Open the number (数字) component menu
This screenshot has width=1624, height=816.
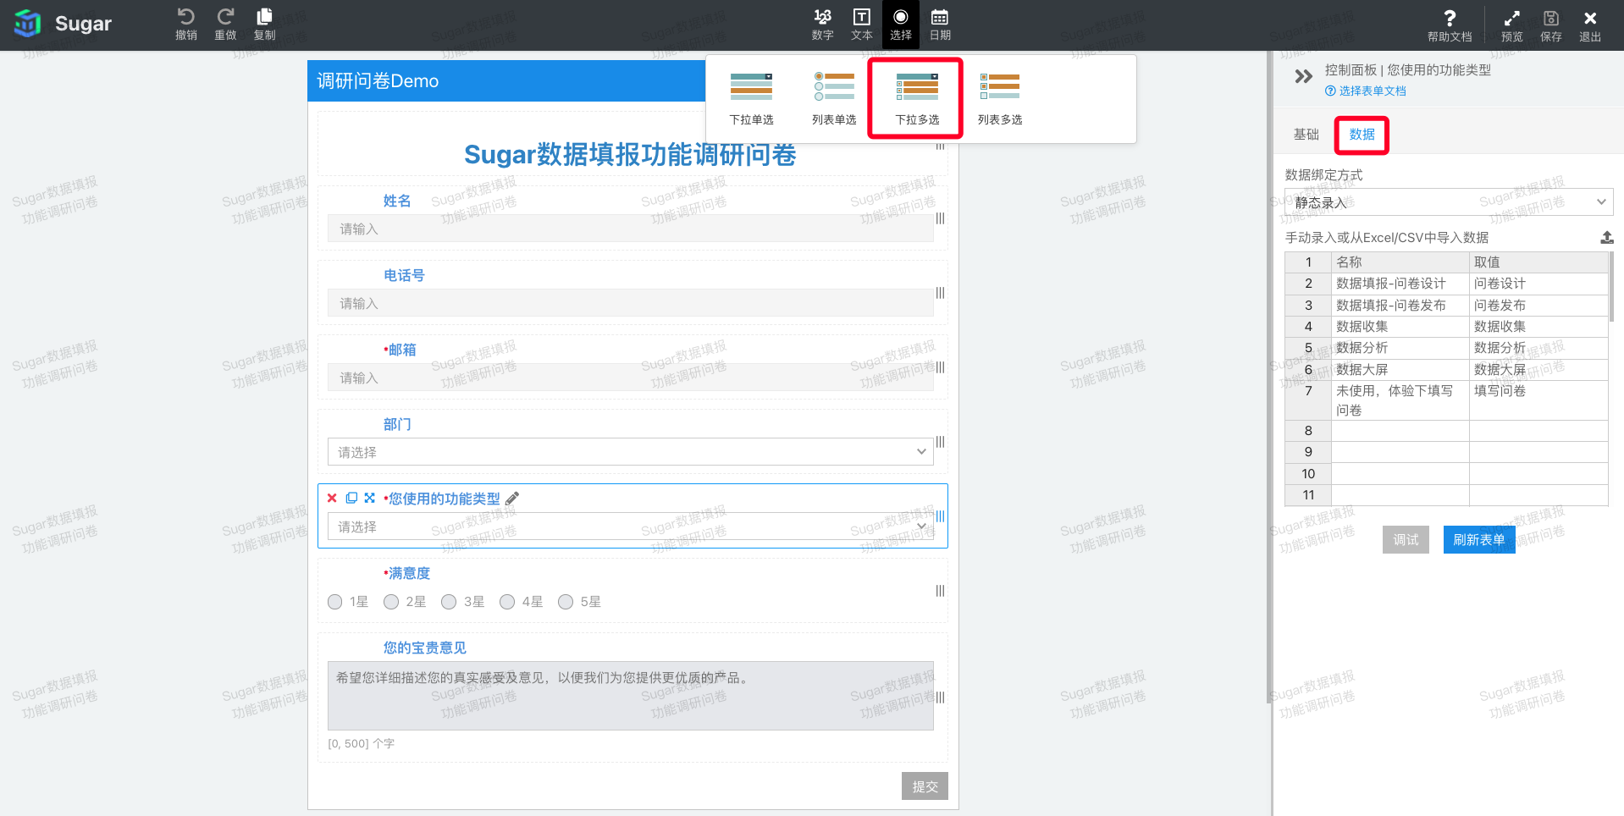pos(822,25)
